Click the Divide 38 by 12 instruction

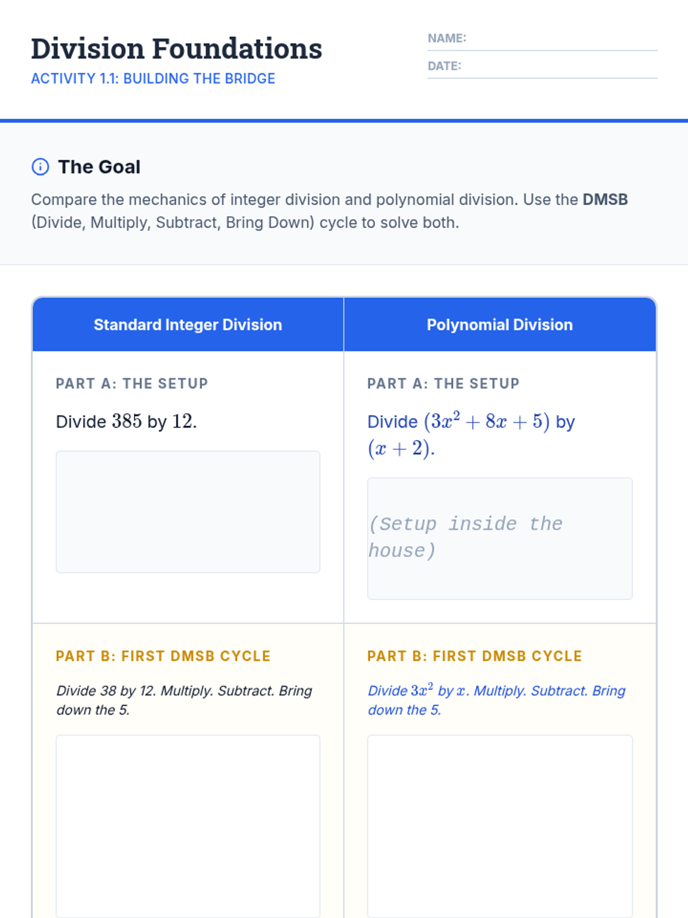(x=183, y=700)
